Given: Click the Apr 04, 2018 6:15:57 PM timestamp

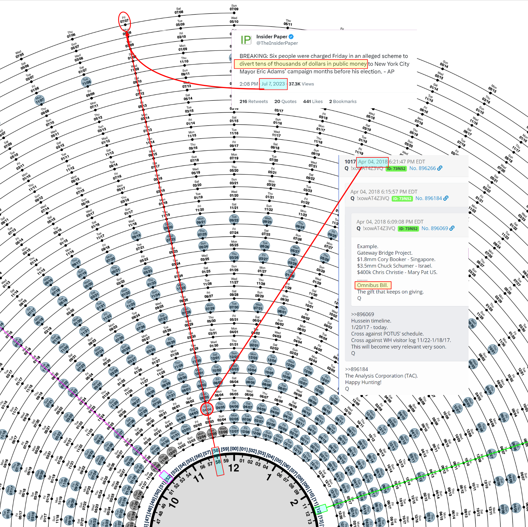Looking at the screenshot, I should [x=384, y=192].
